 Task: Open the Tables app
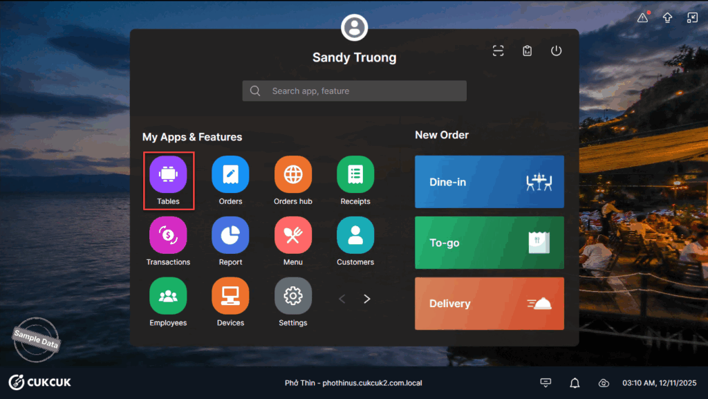pos(168,175)
